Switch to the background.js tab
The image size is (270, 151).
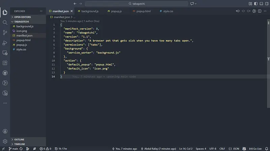[x=89, y=11]
